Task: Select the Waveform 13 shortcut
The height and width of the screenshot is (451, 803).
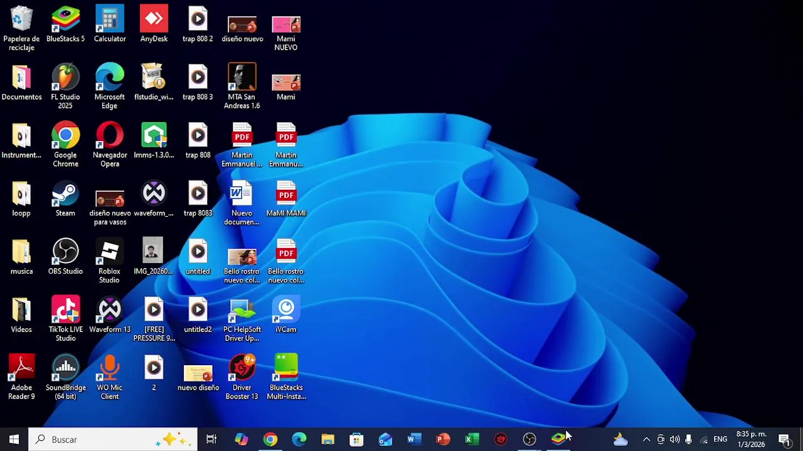Action: 110,315
